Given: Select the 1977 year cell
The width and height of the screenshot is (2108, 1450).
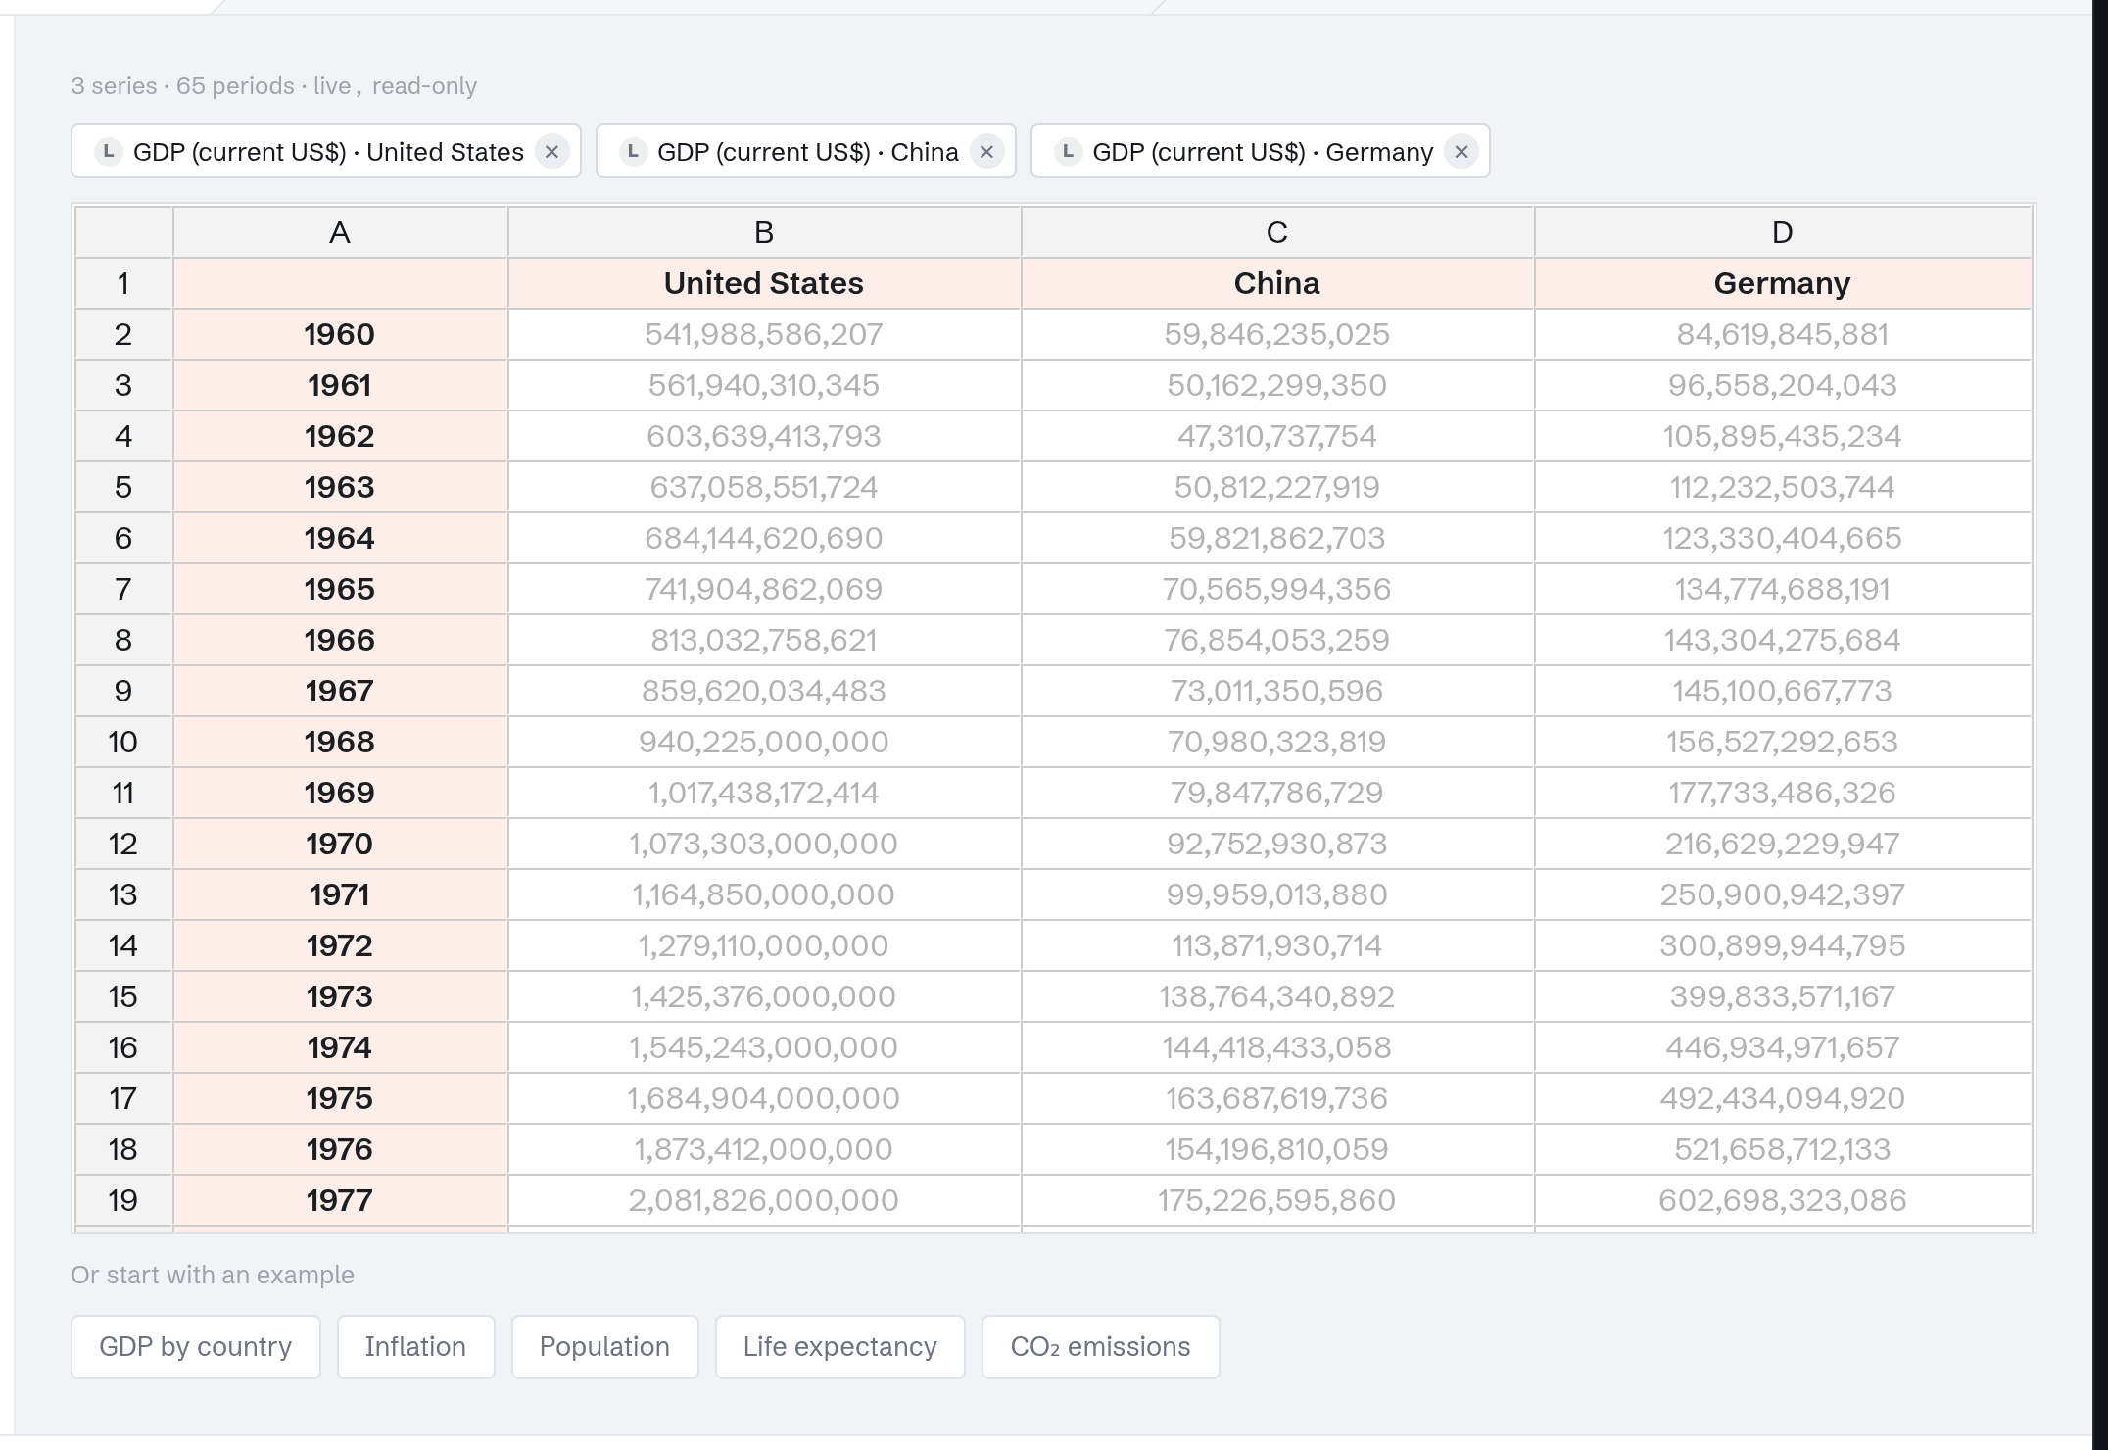Looking at the screenshot, I should pyautogui.click(x=340, y=1200).
